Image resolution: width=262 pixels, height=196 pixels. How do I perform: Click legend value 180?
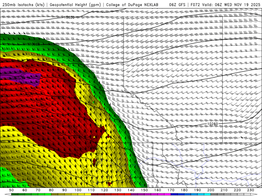(x=184, y=190)
